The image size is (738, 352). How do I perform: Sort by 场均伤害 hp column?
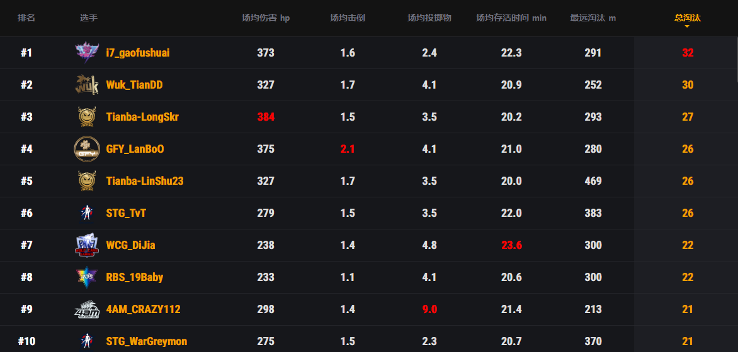(266, 18)
